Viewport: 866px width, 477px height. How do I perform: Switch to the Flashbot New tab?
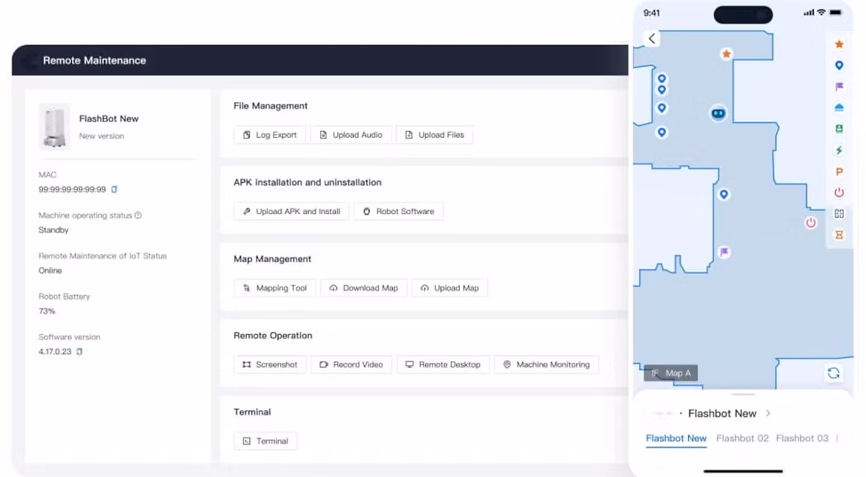pyautogui.click(x=676, y=438)
